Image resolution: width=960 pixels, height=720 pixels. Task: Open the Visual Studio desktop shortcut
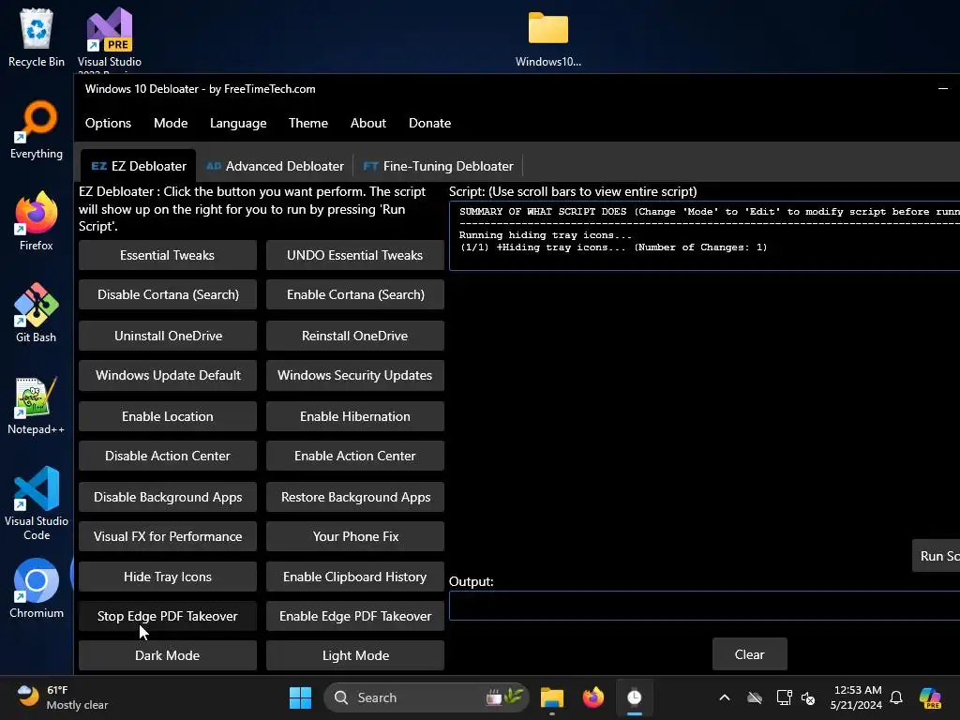[110, 37]
